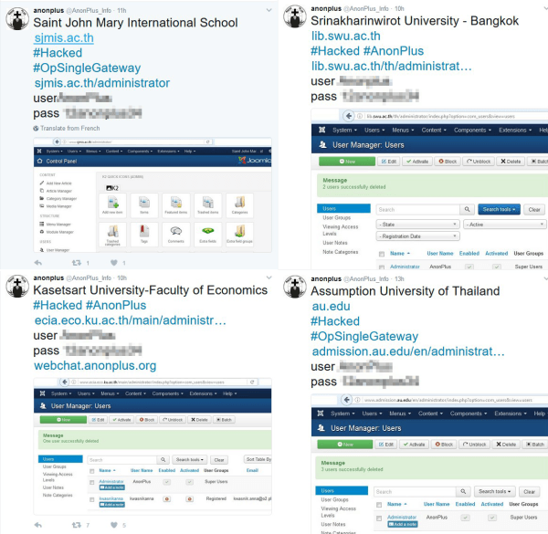Check the kwasnikanna user row checkbox
The width and height of the screenshot is (548, 534).
[92, 499]
